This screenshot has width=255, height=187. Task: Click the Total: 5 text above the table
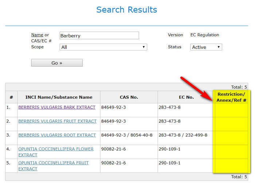[239, 87]
